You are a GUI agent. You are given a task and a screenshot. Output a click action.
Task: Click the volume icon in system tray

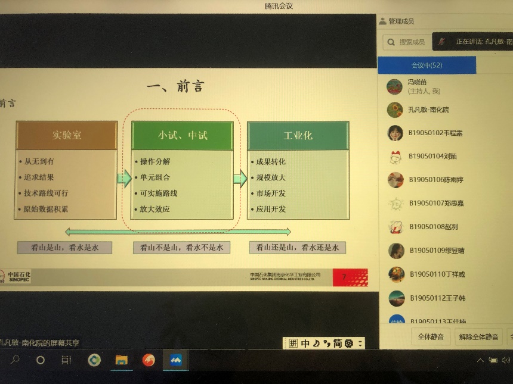pyautogui.click(x=505, y=360)
